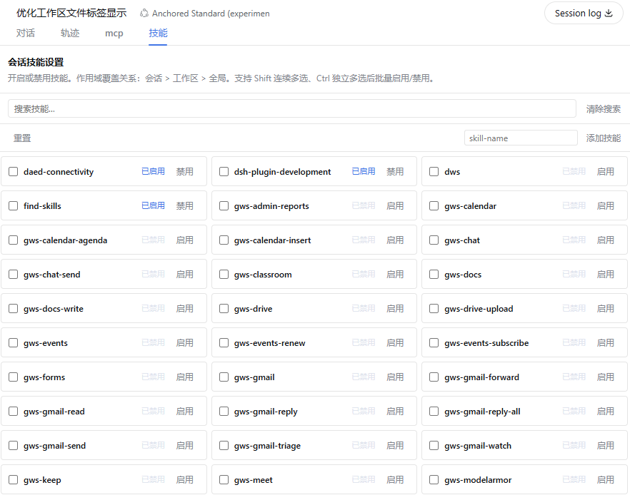Select the 技能 tab
The height and width of the screenshot is (495, 630).
click(158, 33)
